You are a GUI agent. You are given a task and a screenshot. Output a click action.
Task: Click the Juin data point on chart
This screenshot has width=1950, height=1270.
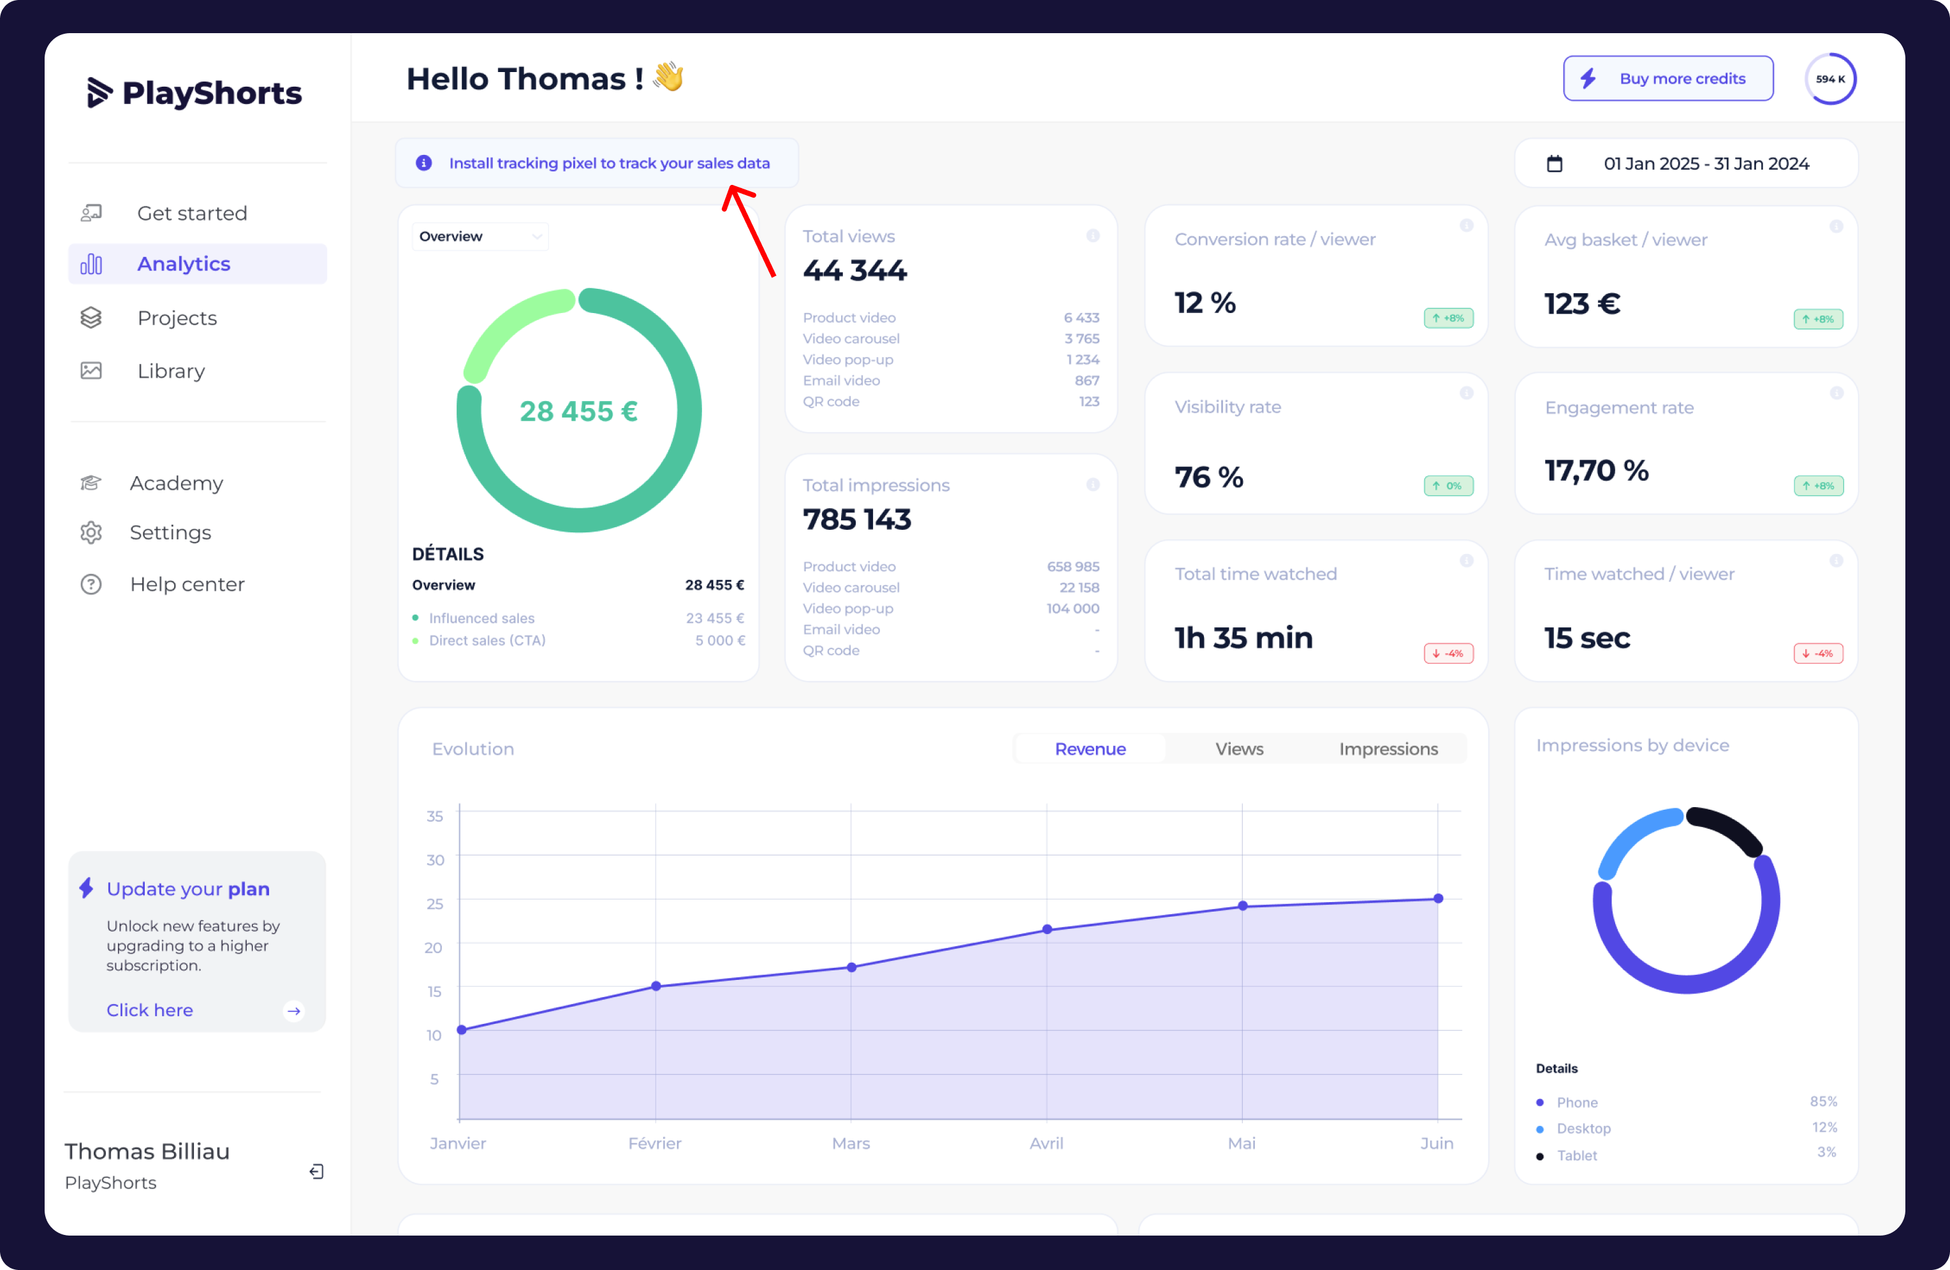click(x=1438, y=899)
